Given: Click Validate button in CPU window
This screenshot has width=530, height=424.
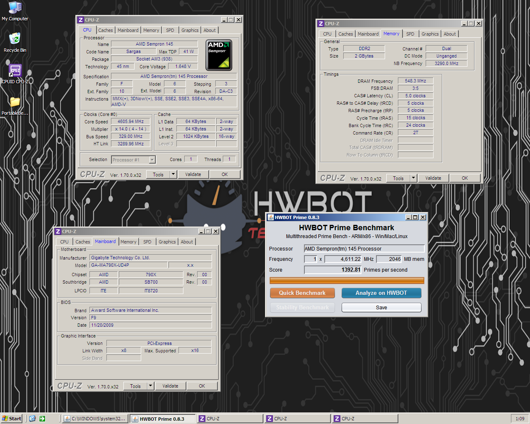Looking at the screenshot, I should [193, 174].
